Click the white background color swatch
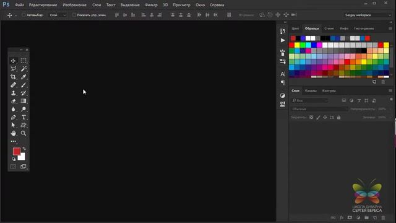The width and height of the screenshot is (396, 223). click(22, 157)
